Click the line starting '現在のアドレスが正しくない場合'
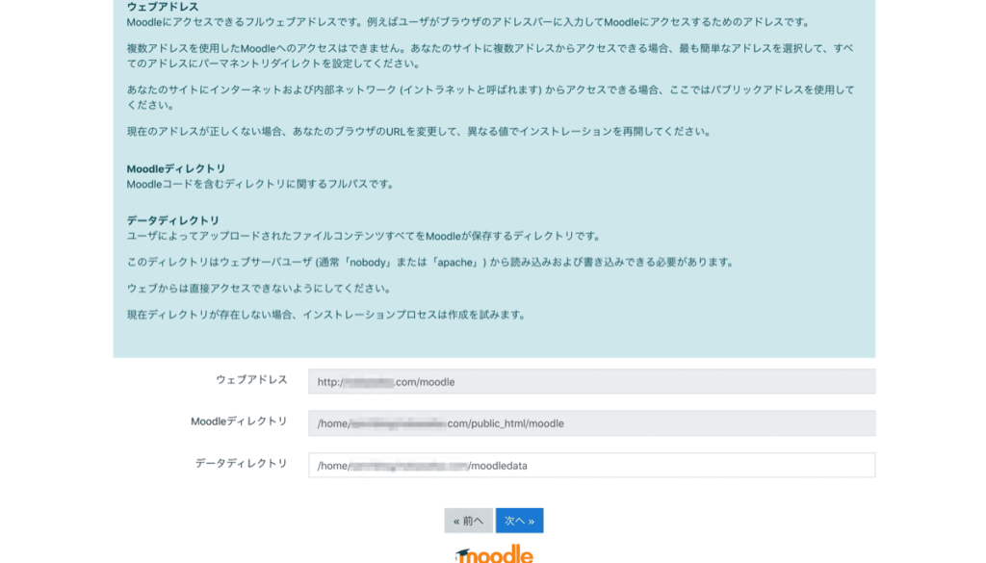986x563 pixels. (x=420, y=131)
